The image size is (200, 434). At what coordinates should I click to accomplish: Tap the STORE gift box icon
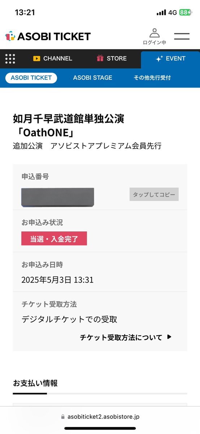click(100, 58)
